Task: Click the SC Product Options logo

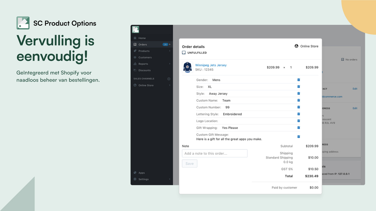Action: coord(23,23)
